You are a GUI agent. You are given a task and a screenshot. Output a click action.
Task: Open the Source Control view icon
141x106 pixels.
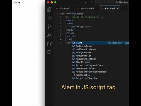pos(49,26)
